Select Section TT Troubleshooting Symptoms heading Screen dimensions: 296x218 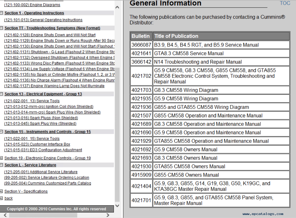[x=52, y=28]
